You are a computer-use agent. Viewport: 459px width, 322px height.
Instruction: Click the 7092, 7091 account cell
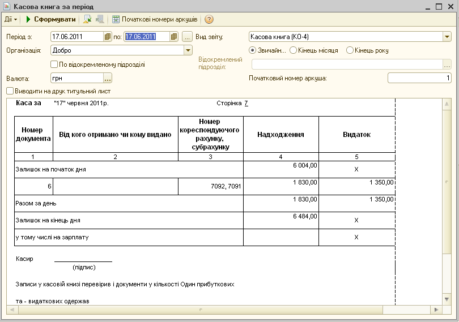pos(210,187)
